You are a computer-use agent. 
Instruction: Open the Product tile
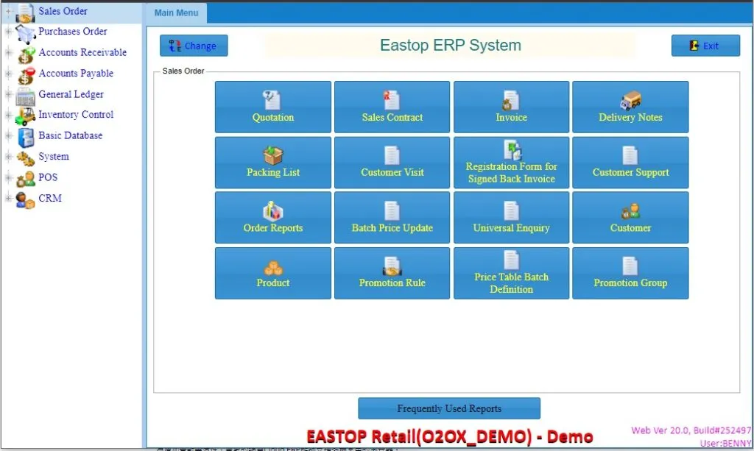click(x=272, y=273)
